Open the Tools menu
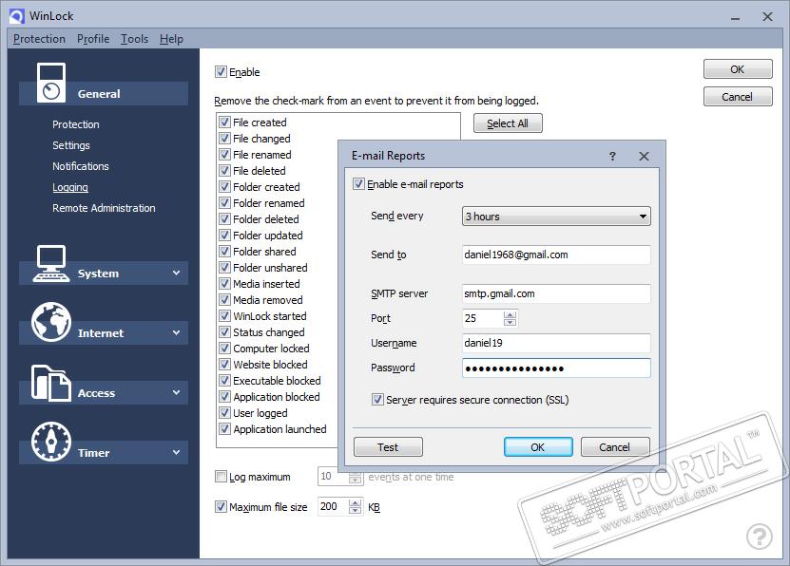Image resolution: width=790 pixels, height=566 pixels. click(x=135, y=39)
